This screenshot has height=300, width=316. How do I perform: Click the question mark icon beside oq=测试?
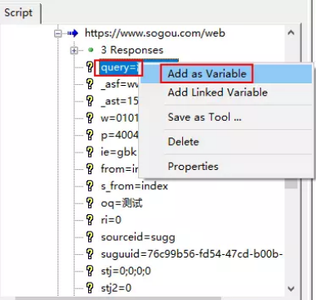pyautogui.click(x=90, y=202)
